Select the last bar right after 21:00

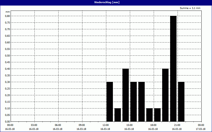pyautogui.click(x=181, y=102)
